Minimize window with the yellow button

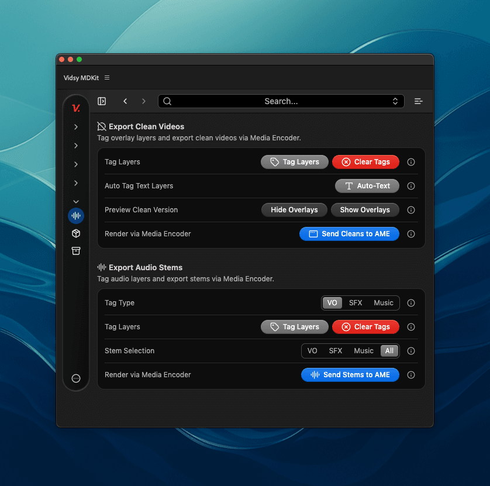[71, 60]
